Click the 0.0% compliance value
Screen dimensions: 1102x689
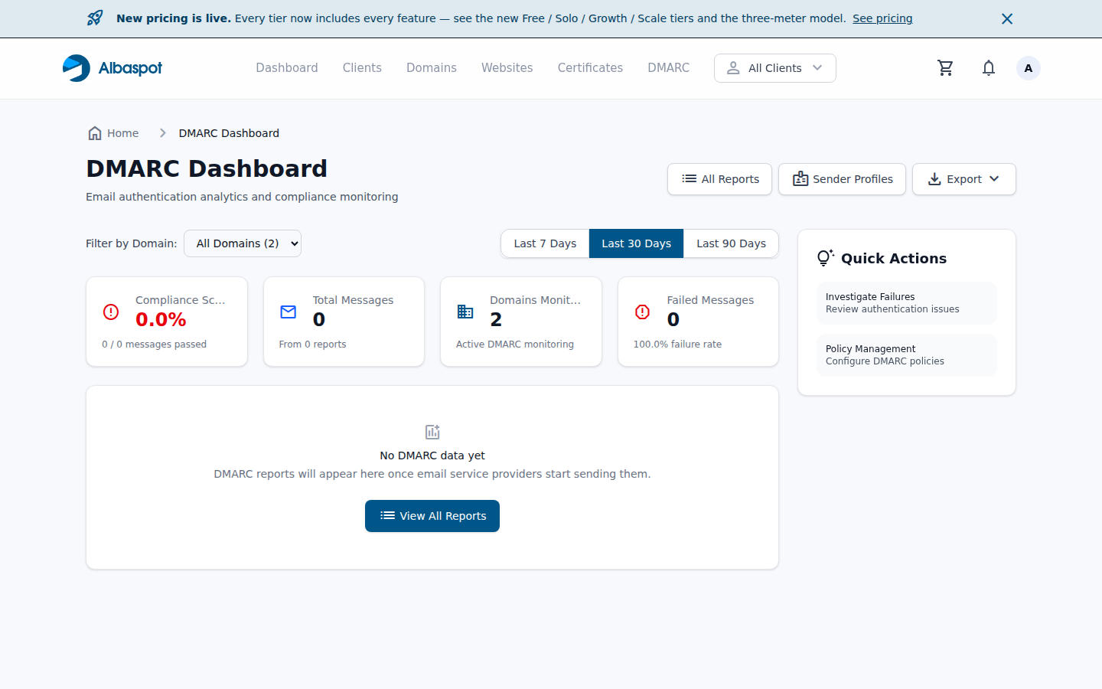coord(161,320)
